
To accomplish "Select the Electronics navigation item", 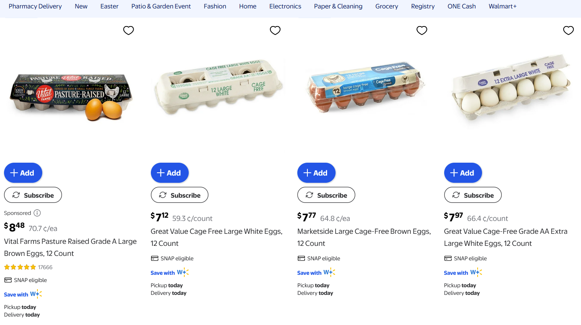I will coord(285,6).
